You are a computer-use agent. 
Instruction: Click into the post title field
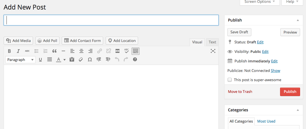111,20
